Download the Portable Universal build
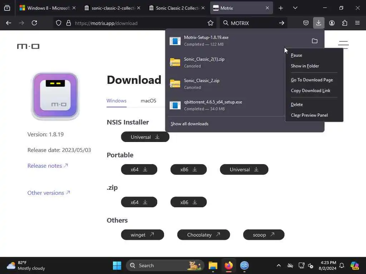The width and height of the screenshot is (366, 274). point(244,169)
